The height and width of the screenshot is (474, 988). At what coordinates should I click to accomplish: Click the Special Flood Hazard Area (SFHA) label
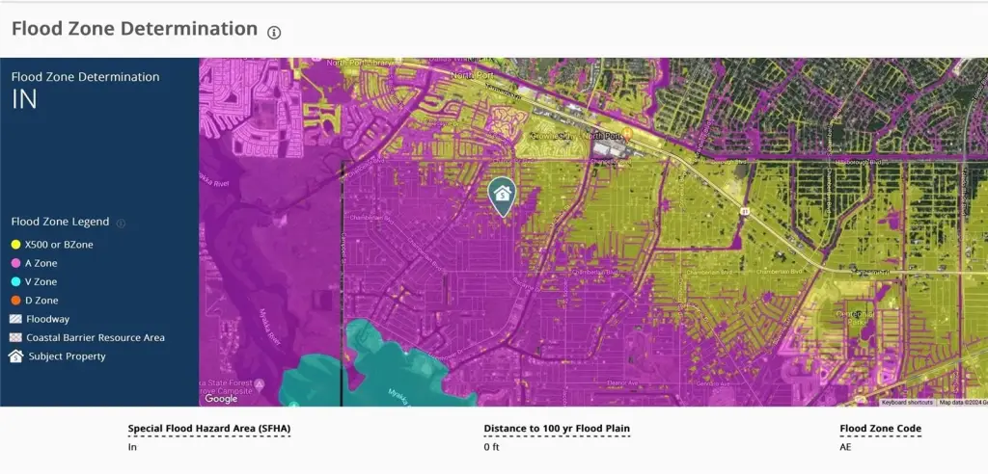click(x=208, y=429)
